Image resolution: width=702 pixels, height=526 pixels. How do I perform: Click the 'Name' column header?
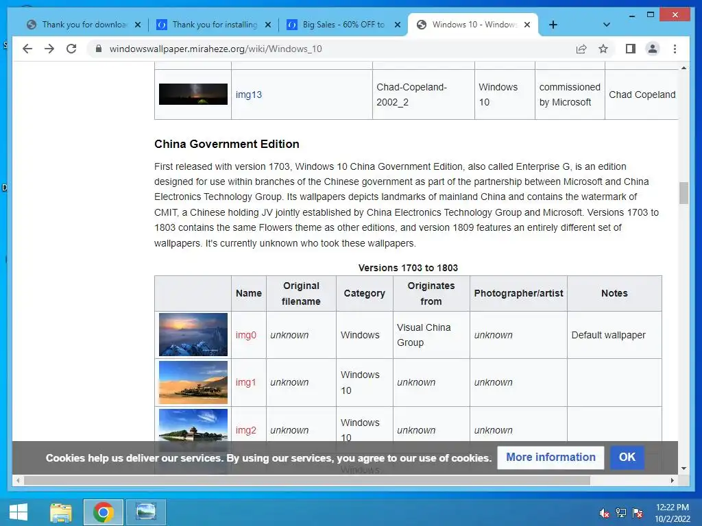point(249,293)
